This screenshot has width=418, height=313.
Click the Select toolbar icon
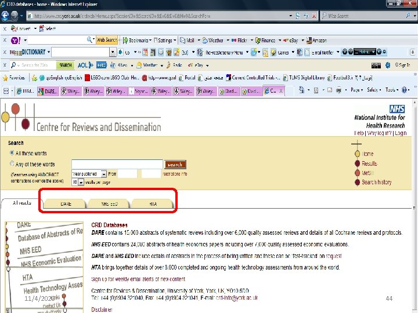click(42, 28)
